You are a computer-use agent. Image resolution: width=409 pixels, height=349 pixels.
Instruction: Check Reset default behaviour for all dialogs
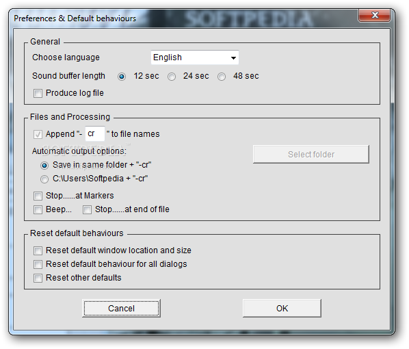click(x=38, y=264)
